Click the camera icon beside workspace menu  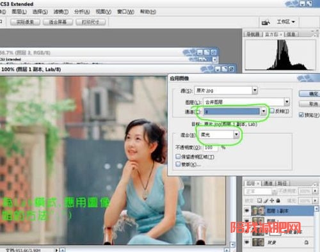coord(266,22)
